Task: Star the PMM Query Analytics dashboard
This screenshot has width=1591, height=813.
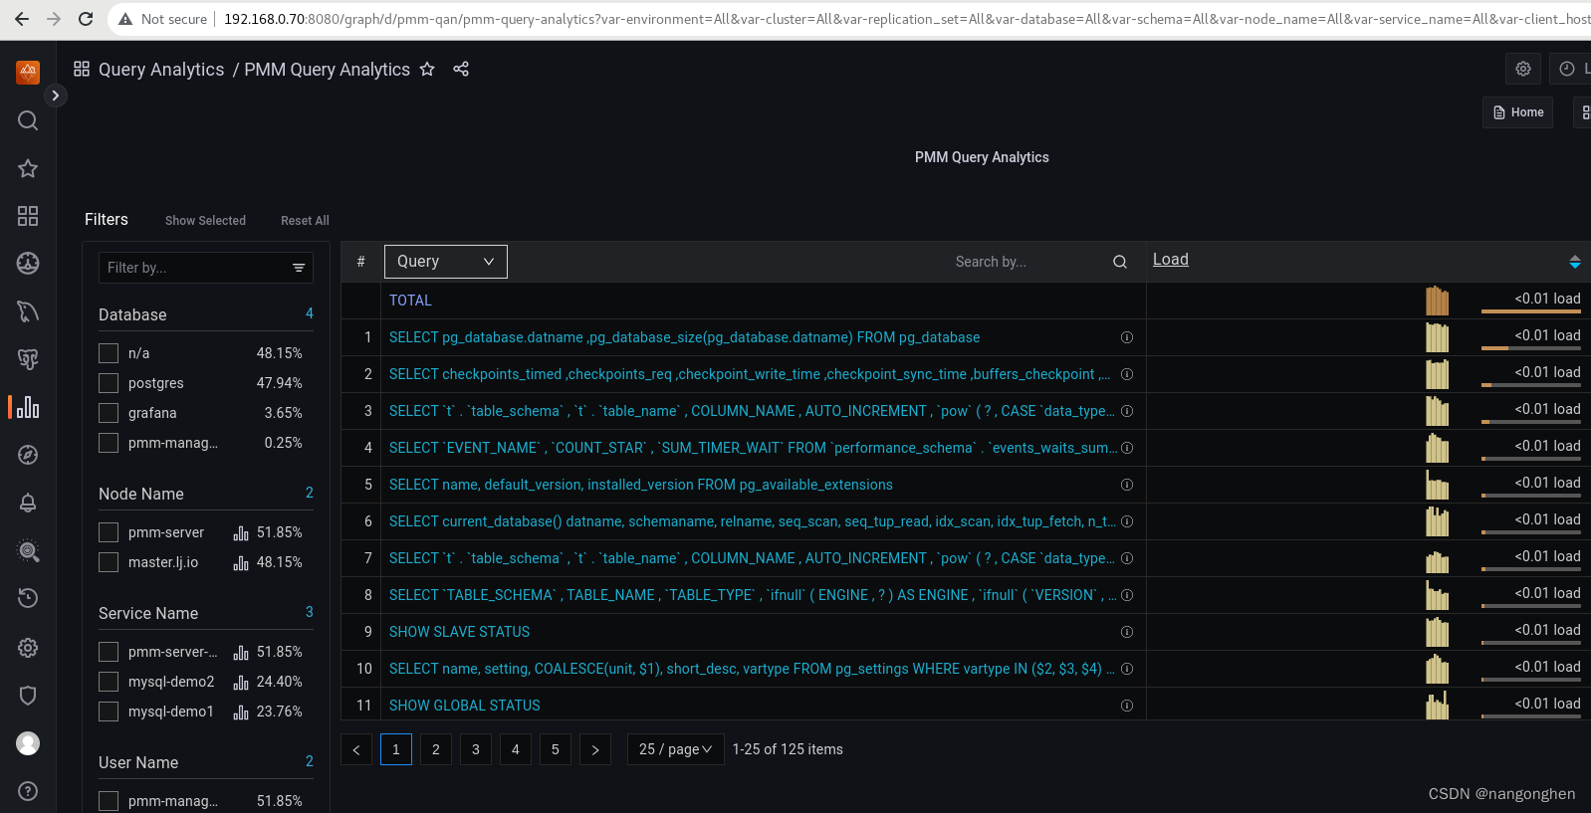Action: tap(427, 69)
